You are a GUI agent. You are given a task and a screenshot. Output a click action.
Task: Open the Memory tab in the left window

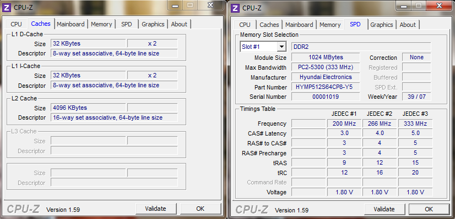tap(101, 24)
